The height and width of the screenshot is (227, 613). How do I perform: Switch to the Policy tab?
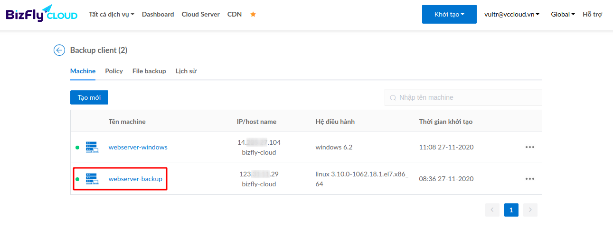tap(114, 71)
